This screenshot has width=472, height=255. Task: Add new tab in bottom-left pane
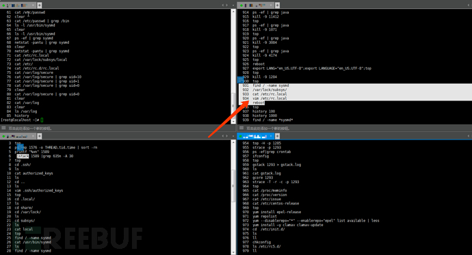(40, 136)
